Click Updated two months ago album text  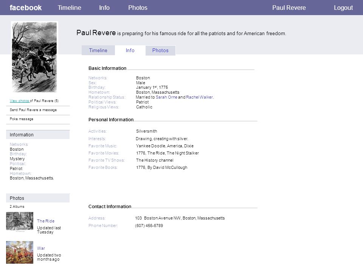click(x=49, y=257)
